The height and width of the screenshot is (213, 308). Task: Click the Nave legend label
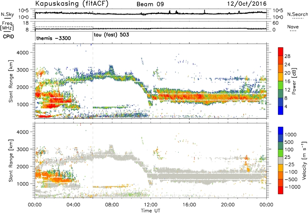tap(293, 27)
